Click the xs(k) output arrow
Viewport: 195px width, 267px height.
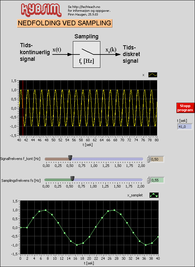[x=112, y=54]
